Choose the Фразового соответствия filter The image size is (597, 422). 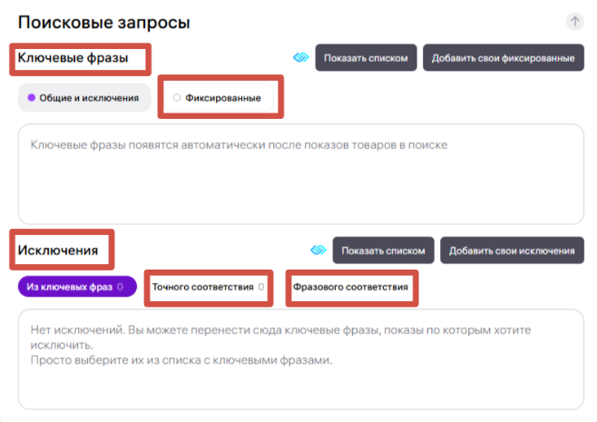click(349, 288)
